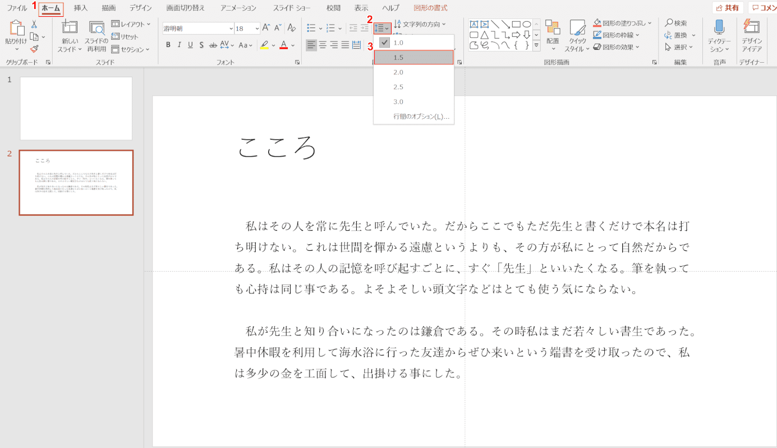
Task: Click the Reset (リセット) button
Action: [x=125, y=36]
